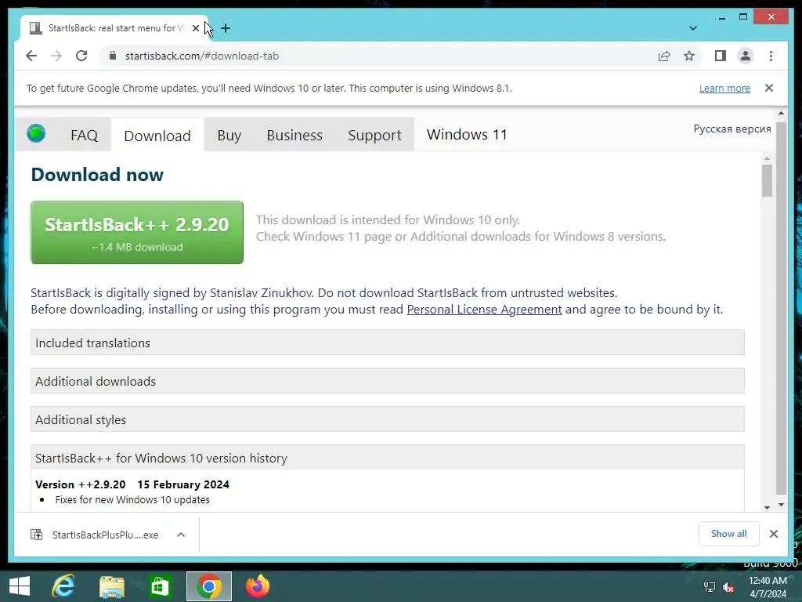Viewport: 802px width, 602px height.
Task: Open Personal License Agreement link
Action: click(x=484, y=309)
